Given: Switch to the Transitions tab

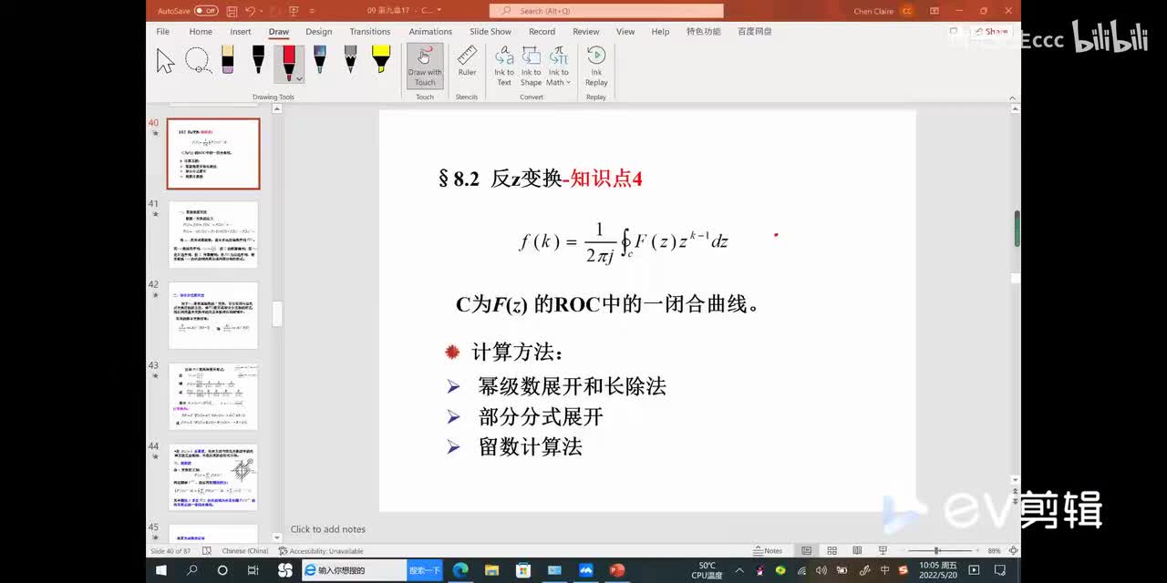Looking at the screenshot, I should [x=370, y=31].
